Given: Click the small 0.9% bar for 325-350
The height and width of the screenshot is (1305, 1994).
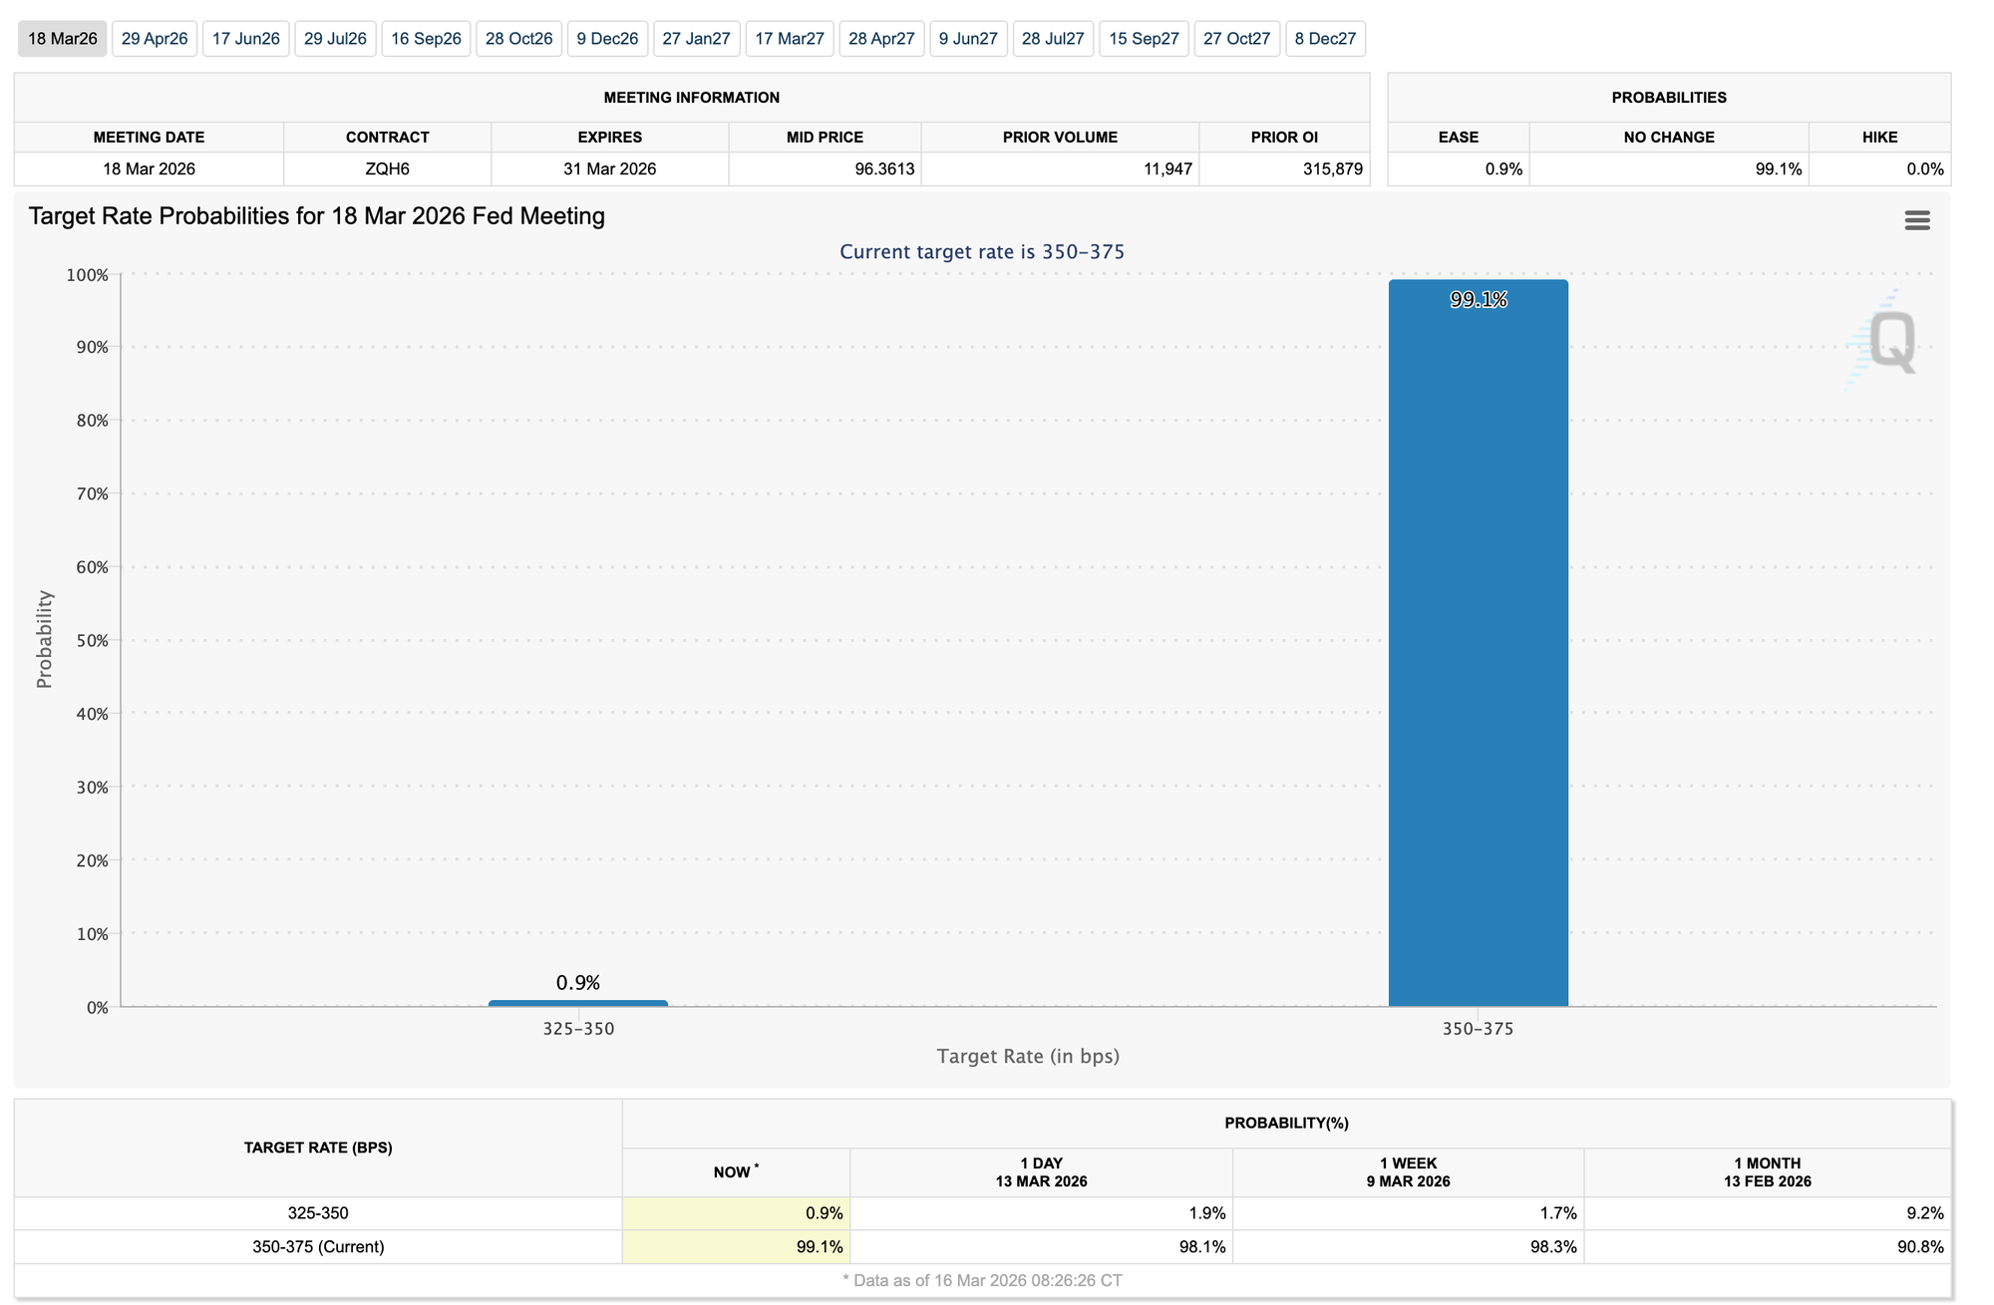Looking at the screenshot, I should [577, 1003].
